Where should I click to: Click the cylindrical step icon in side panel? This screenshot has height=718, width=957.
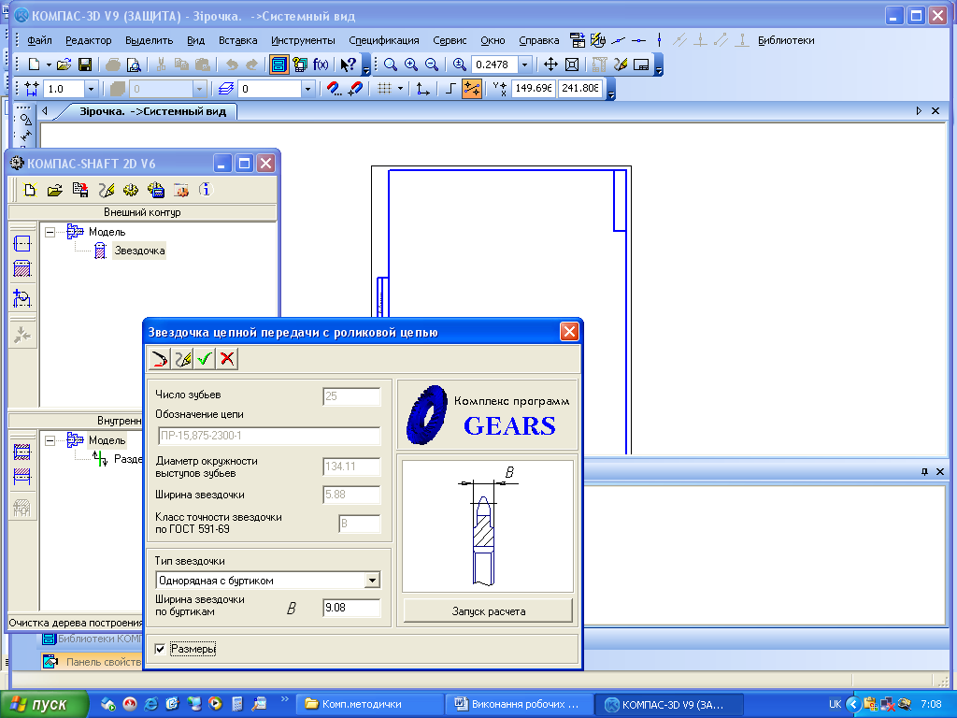pos(22,244)
